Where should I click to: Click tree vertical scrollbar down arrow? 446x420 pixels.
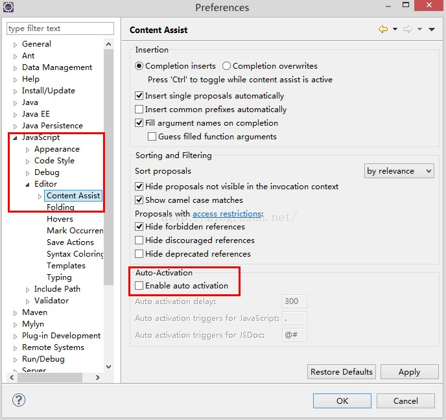[x=108, y=367]
